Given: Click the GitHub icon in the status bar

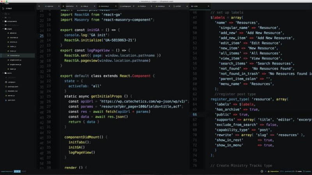Looking at the screenshot, I should tap(262, 171).
